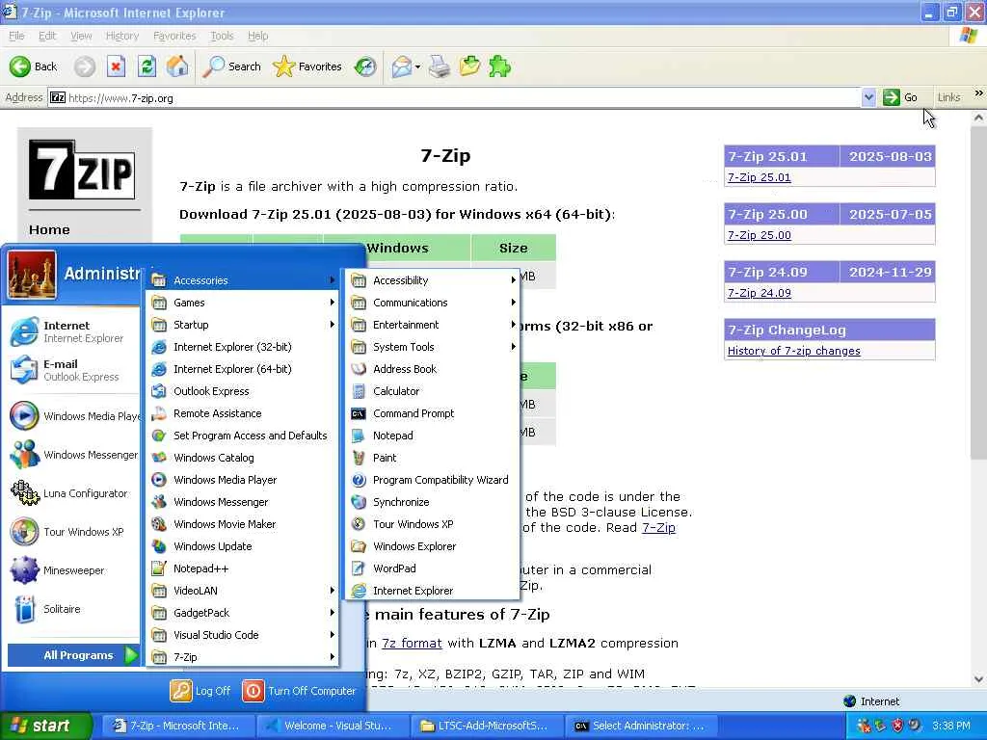Open the History menu in the menu bar
The image size is (987, 740).
tap(122, 36)
